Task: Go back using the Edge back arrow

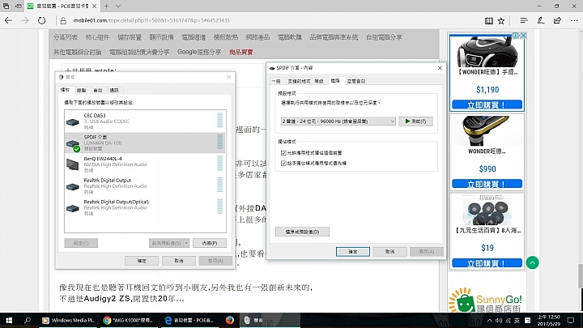Action: [8, 20]
